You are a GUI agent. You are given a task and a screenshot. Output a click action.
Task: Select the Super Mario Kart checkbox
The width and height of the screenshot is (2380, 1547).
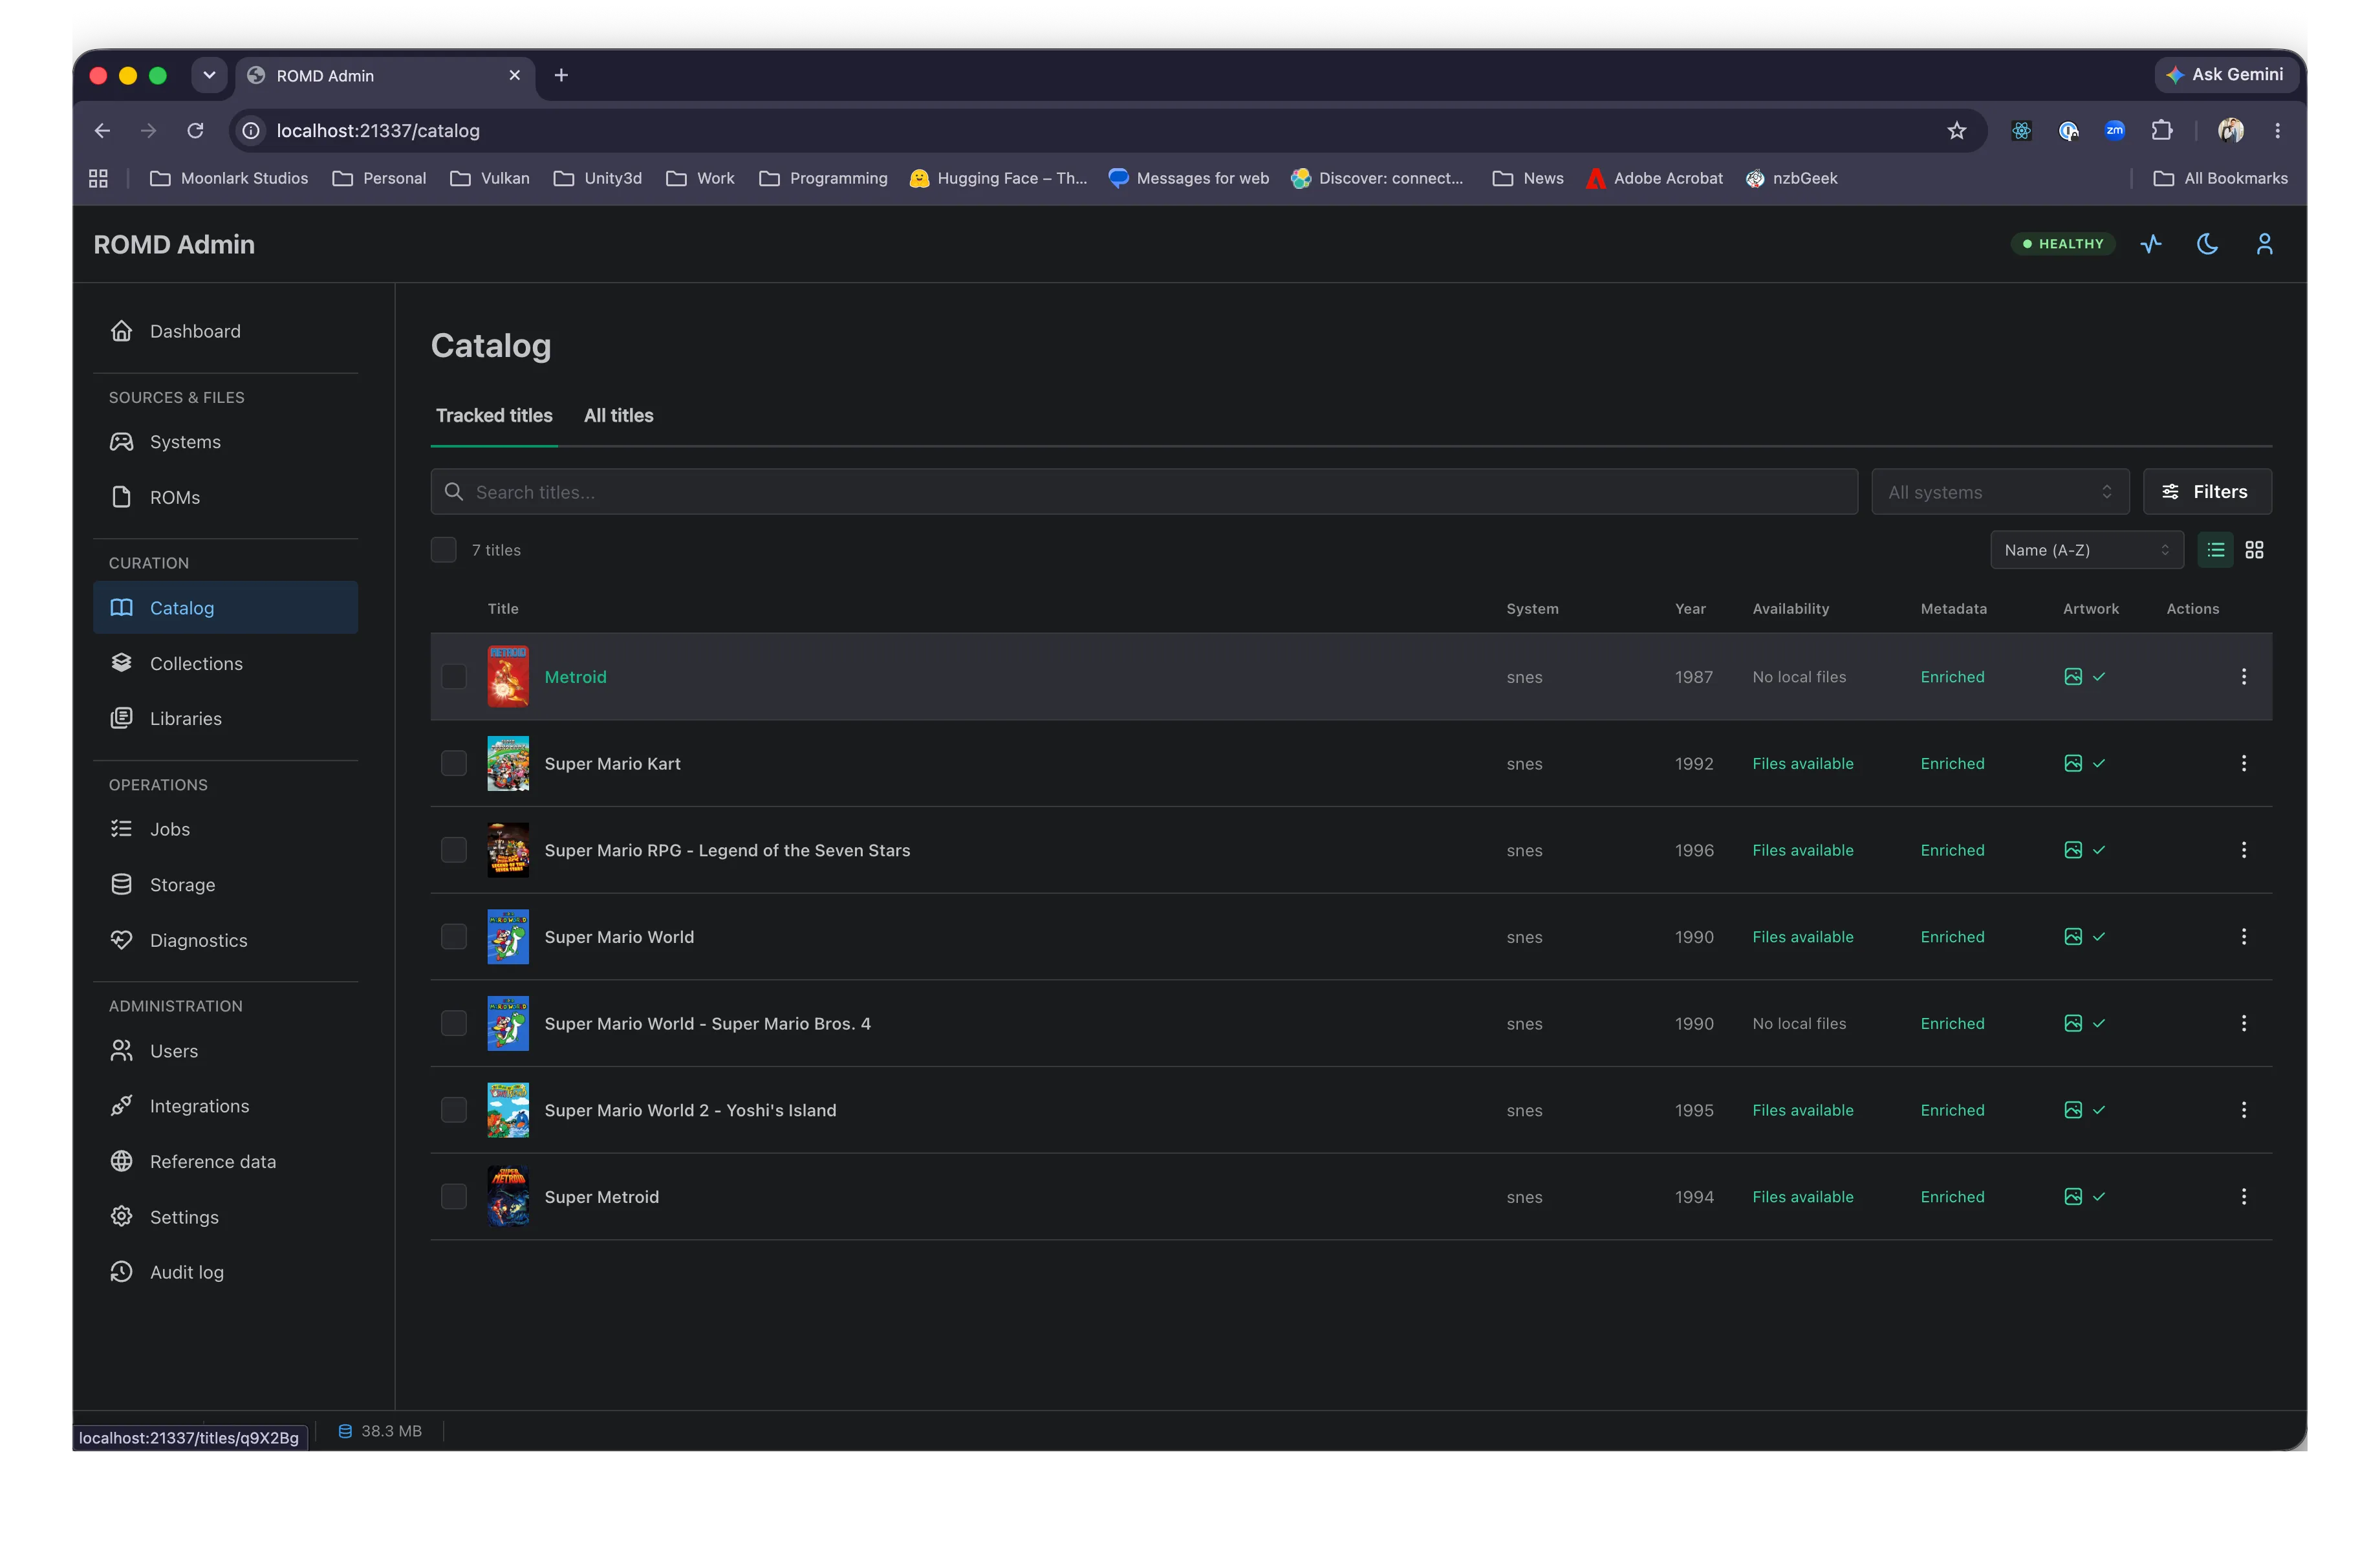(454, 764)
